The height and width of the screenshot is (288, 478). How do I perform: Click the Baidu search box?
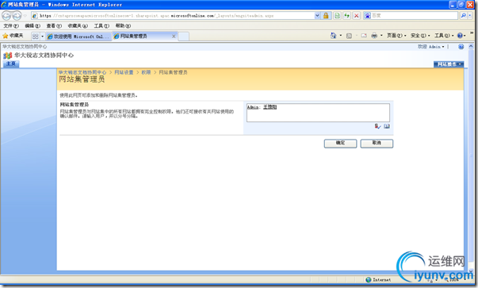(415, 15)
